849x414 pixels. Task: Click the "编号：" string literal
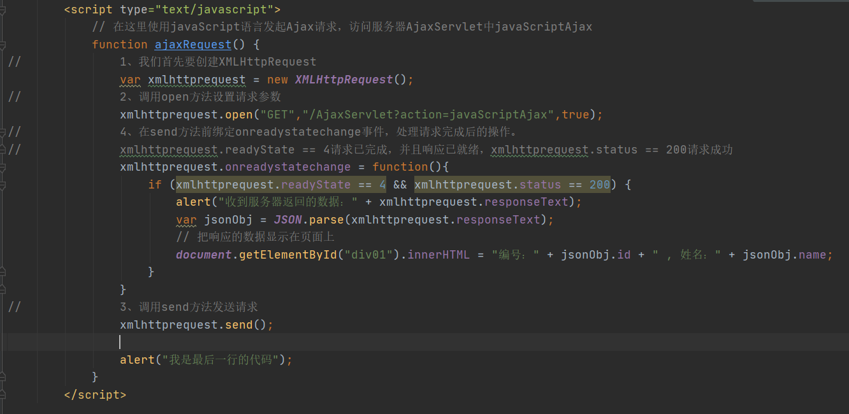tap(516, 255)
